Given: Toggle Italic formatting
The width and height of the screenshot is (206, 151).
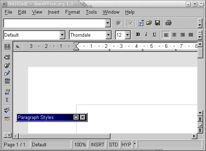Looking at the screenshot, I should [x=146, y=35].
